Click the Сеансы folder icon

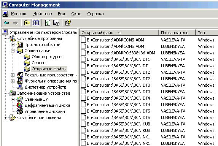(x=27, y=63)
